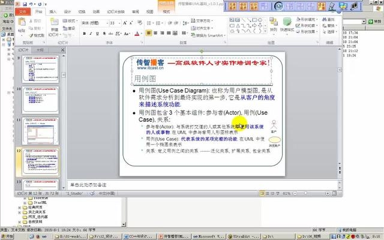Enable Align Text Left
The height and width of the screenshot is (240, 384).
[x=149, y=33]
